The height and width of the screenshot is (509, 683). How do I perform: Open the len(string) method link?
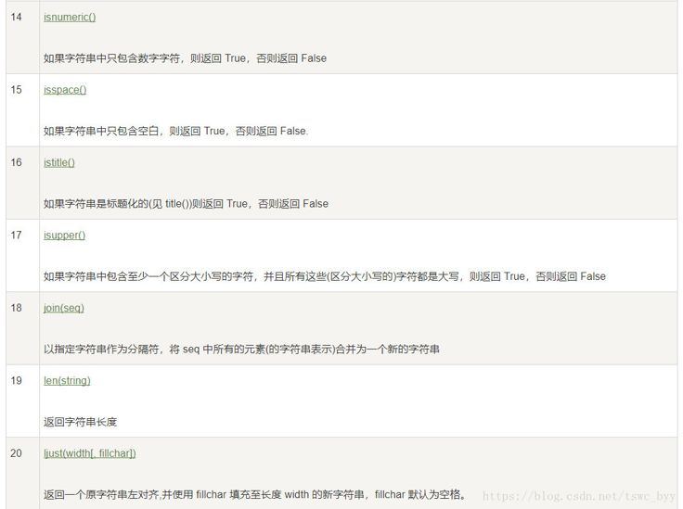point(67,380)
